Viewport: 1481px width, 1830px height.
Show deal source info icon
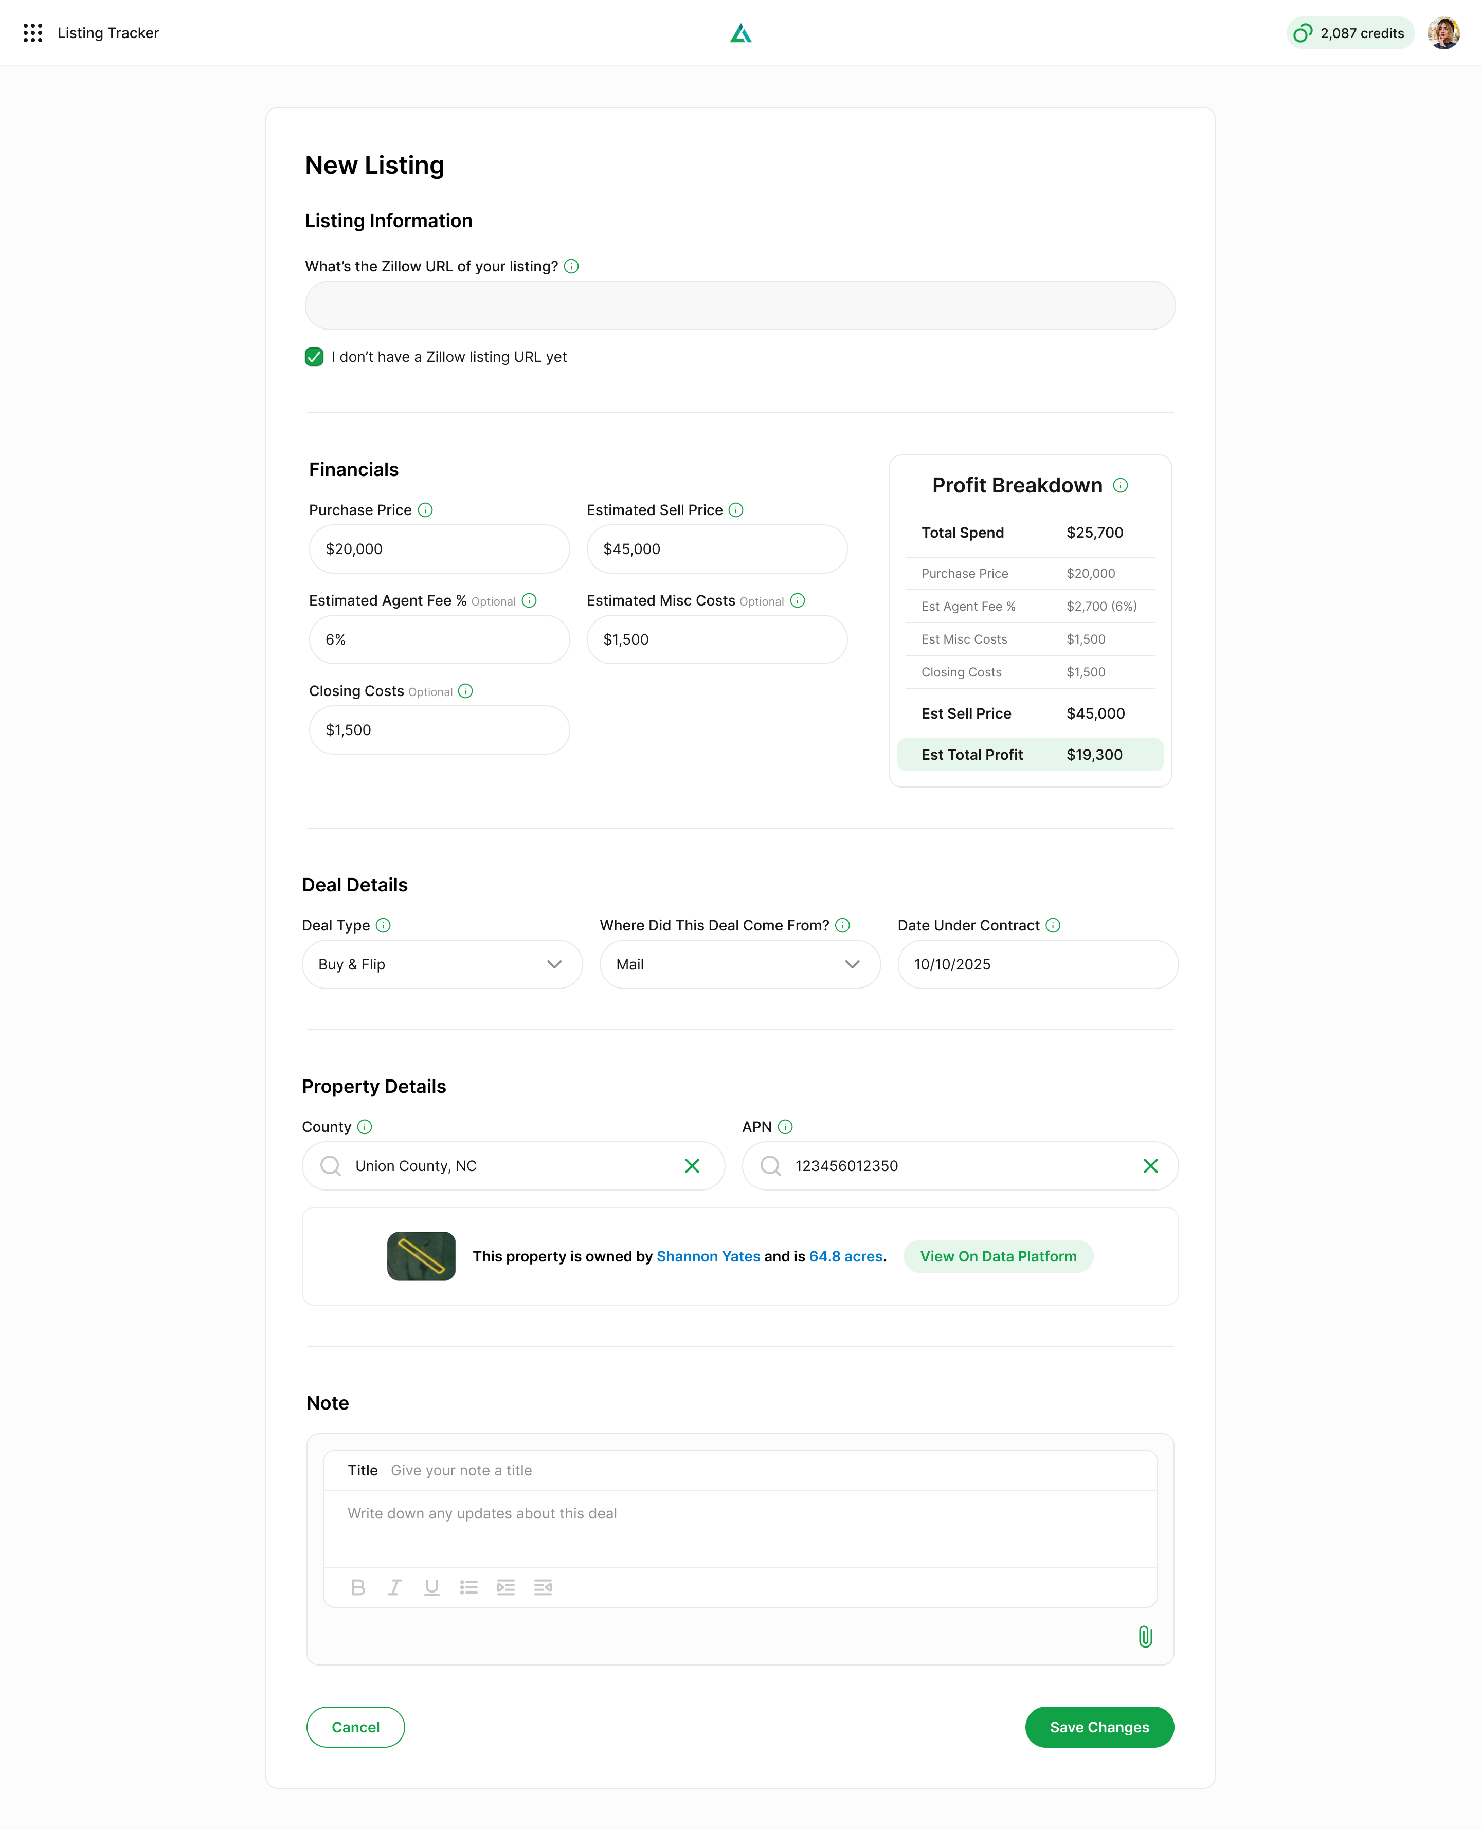tap(843, 925)
